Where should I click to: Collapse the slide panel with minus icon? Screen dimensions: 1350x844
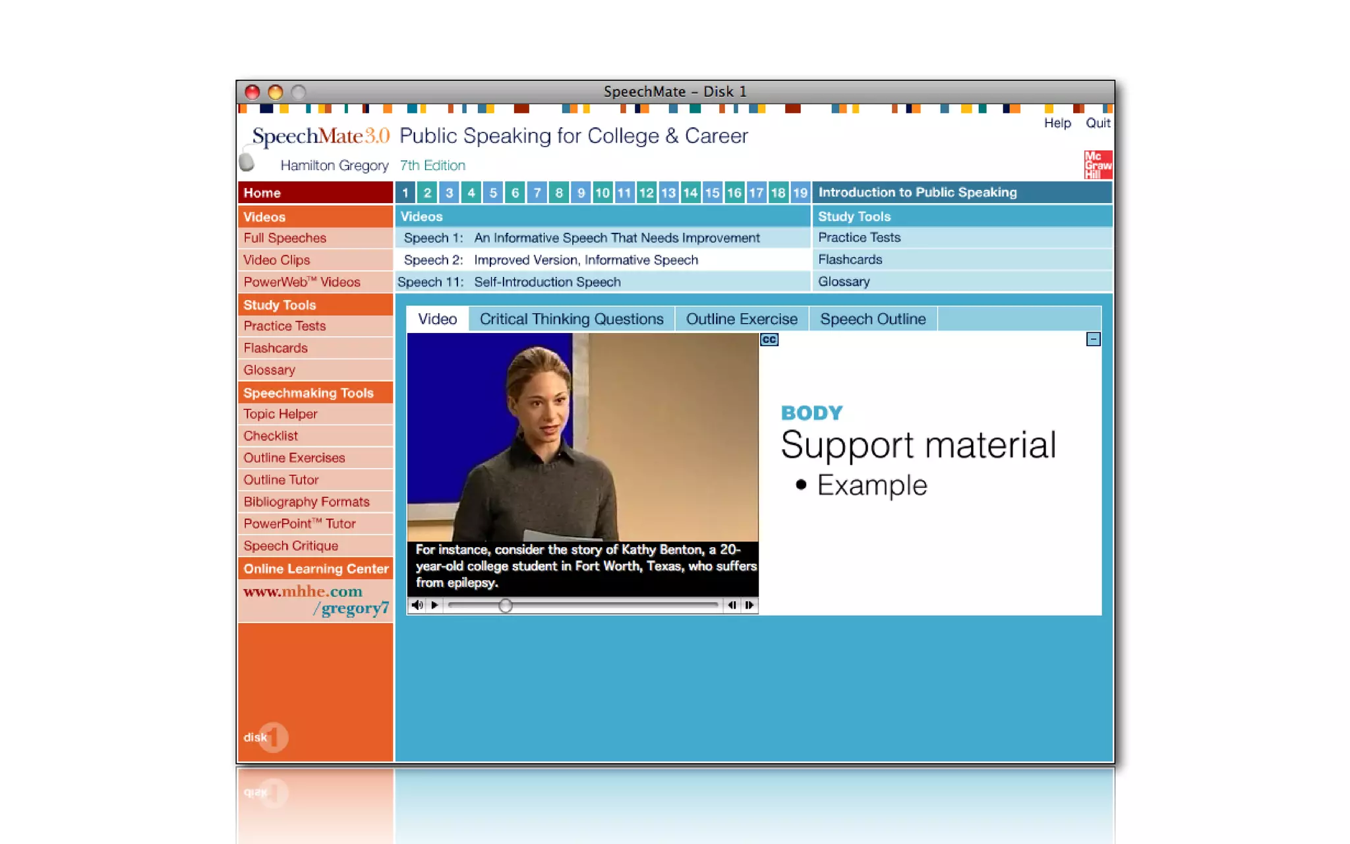tap(1092, 339)
